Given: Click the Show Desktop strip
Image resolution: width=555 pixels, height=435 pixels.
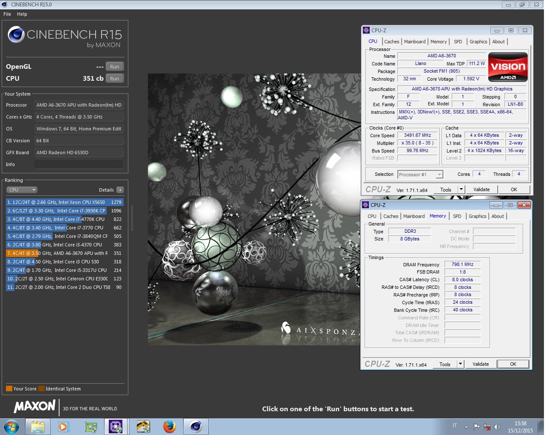Looking at the screenshot, I should click(x=541, y=427).
